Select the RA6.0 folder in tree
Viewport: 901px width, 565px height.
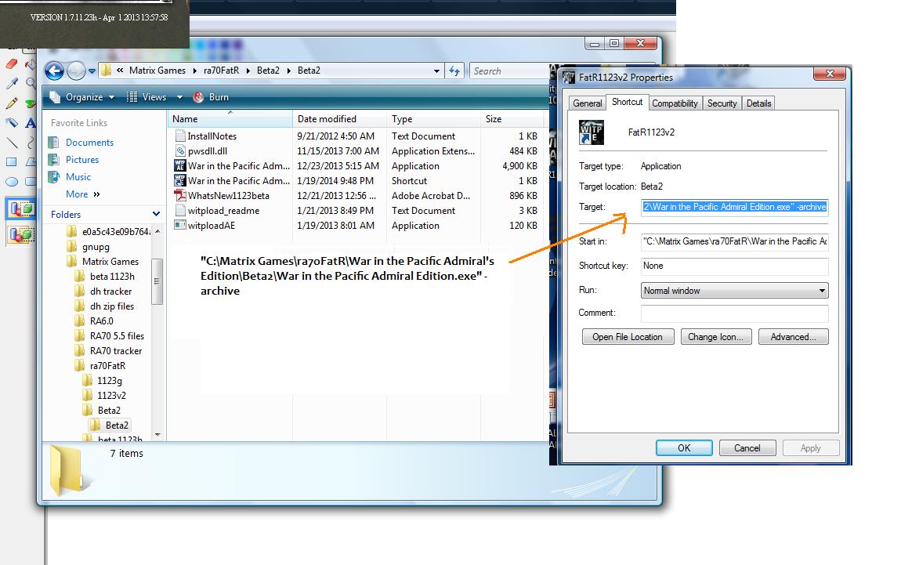point(102,321)
